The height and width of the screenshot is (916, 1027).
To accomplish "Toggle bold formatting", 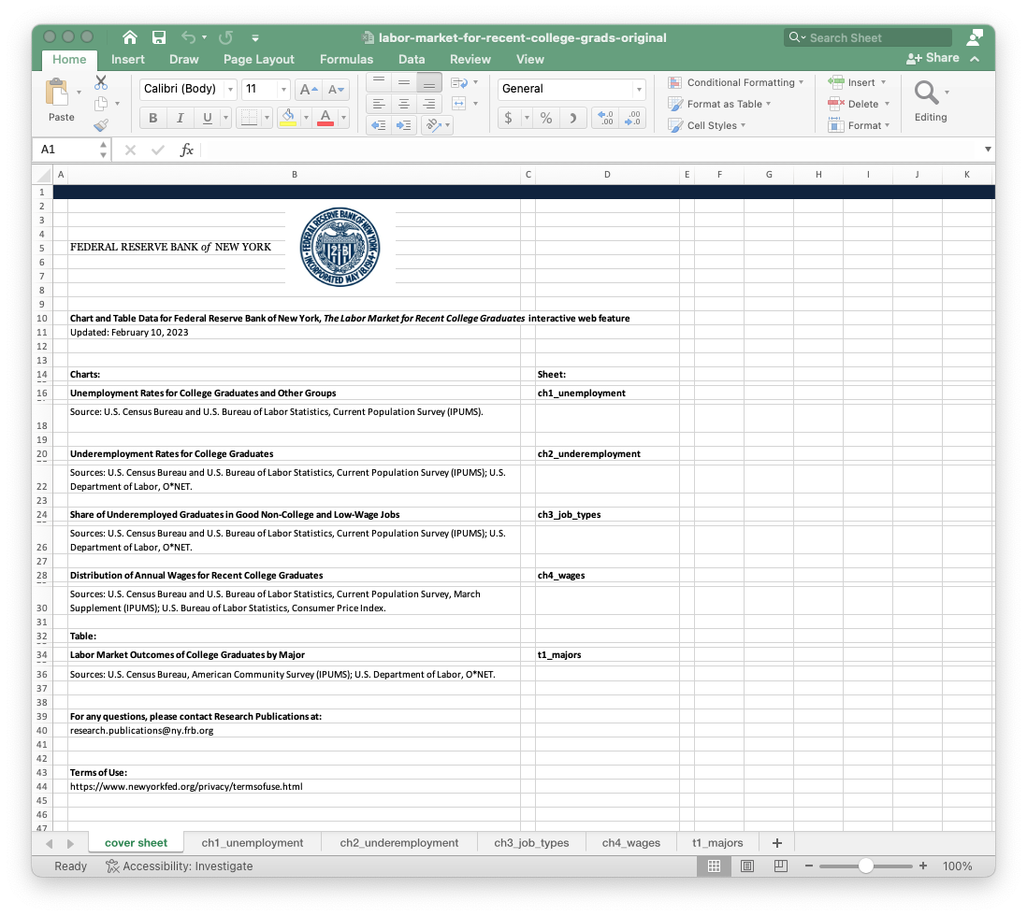I will tap(153, 118).
